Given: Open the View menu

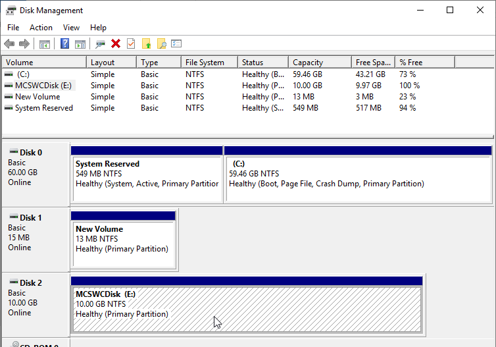Looking at the screenshot, I should click(71, 28).
